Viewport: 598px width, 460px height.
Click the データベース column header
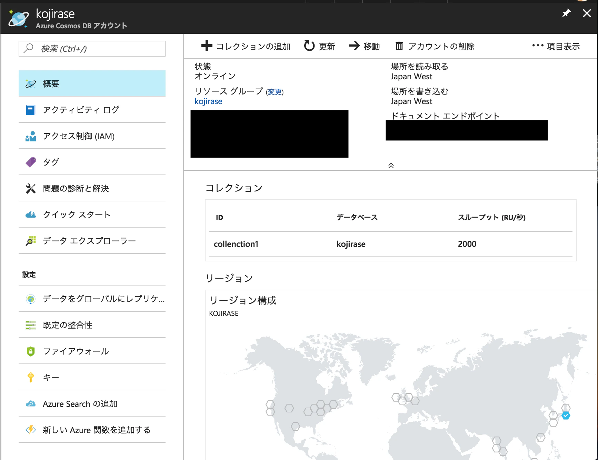(x=357, y=217)
